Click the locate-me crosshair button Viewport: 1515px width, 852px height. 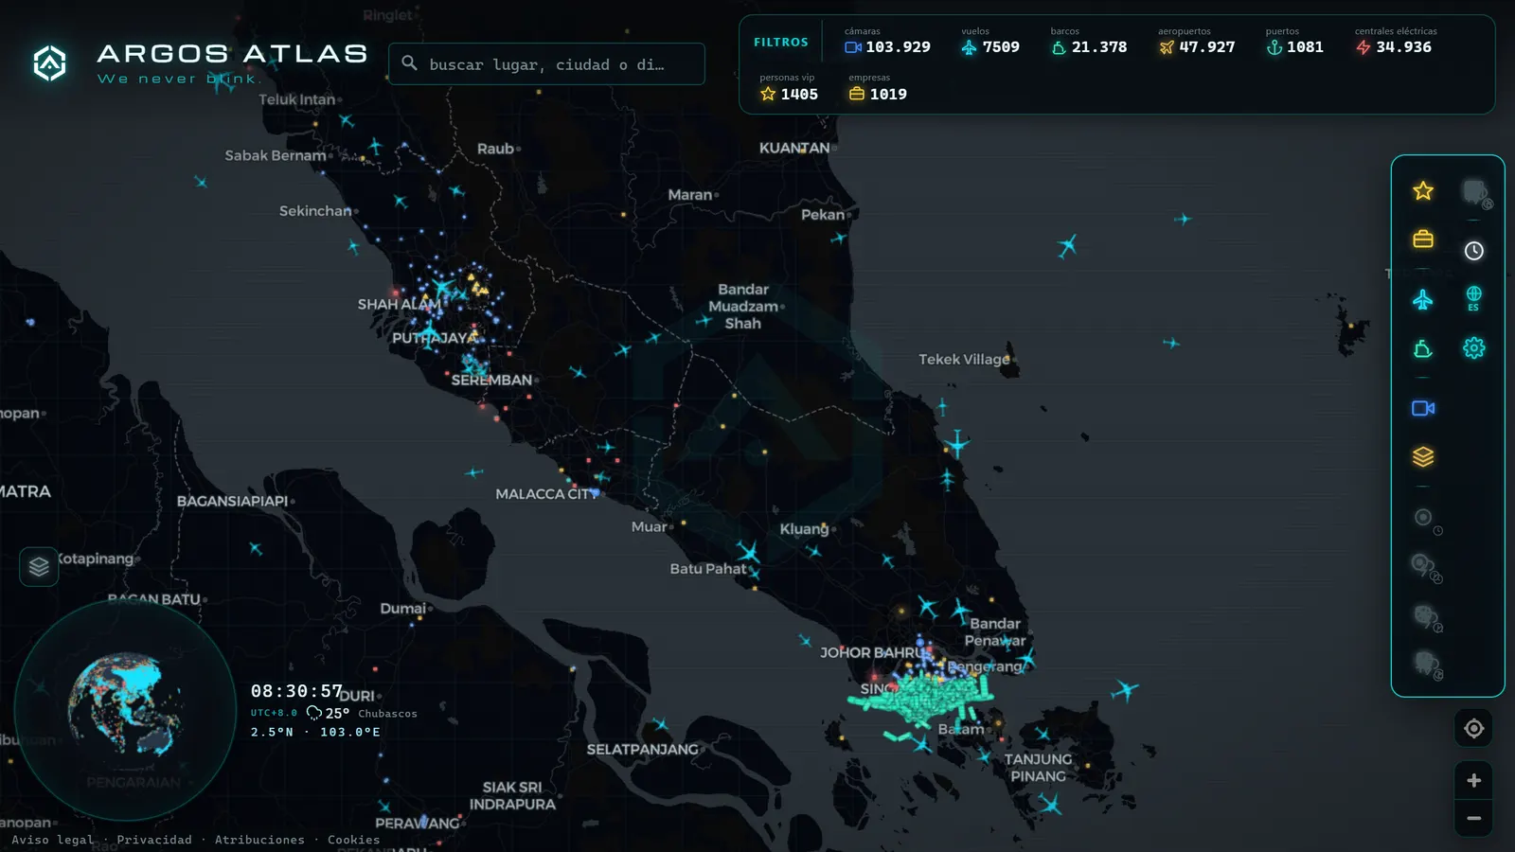click(1473, 728)
